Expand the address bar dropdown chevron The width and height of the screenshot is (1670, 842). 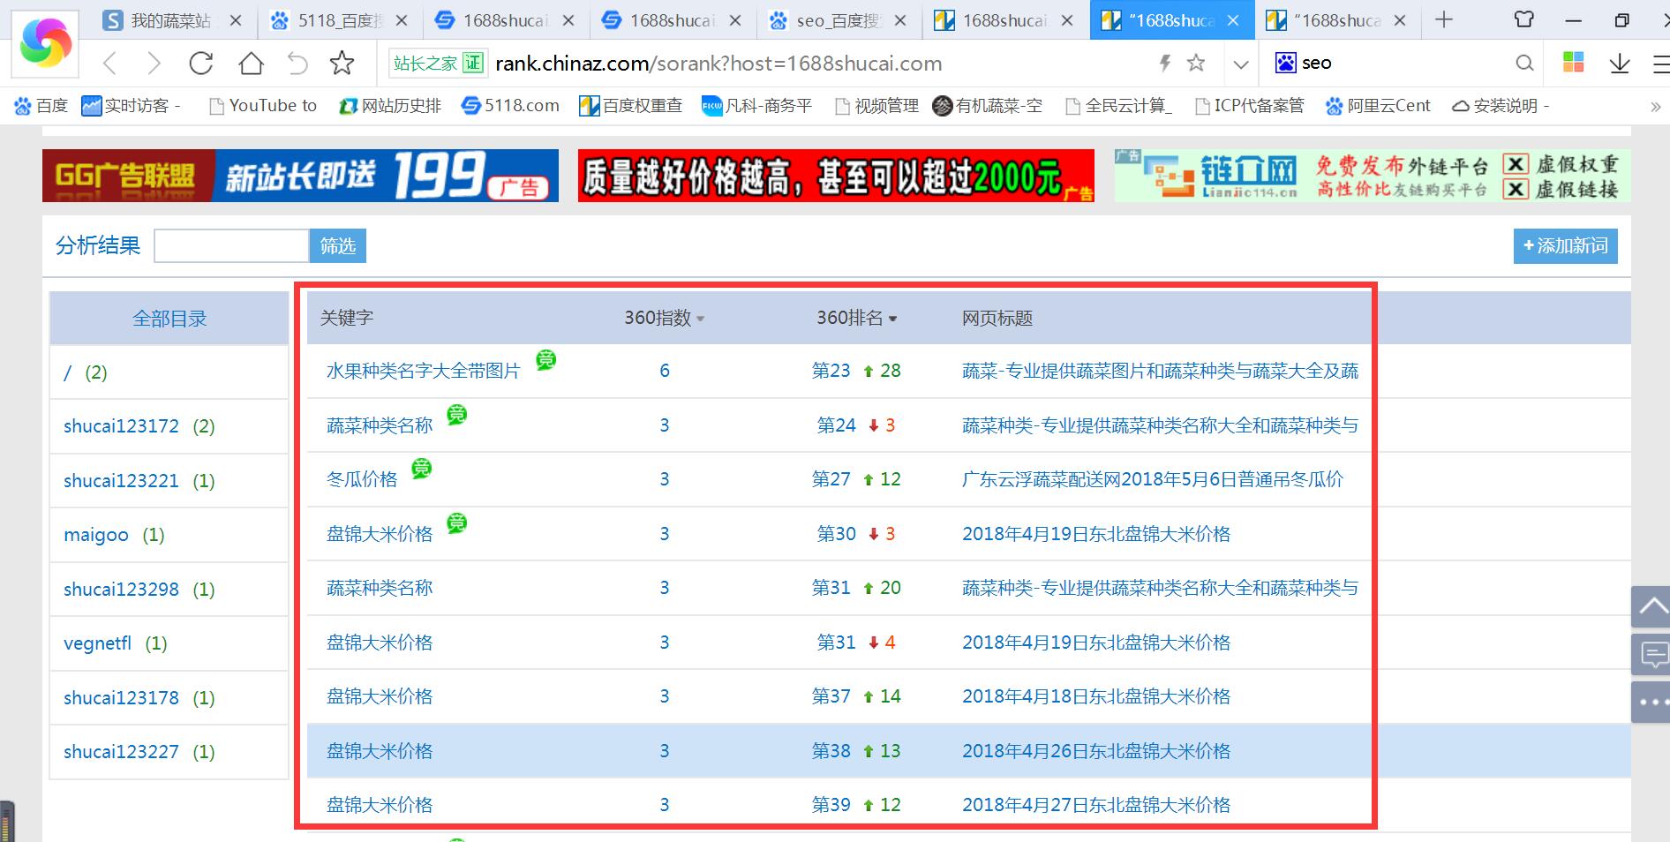[x=1241, y=64]
